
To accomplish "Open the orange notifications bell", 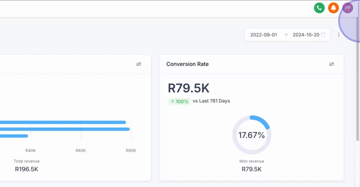I will click(333, 8).
